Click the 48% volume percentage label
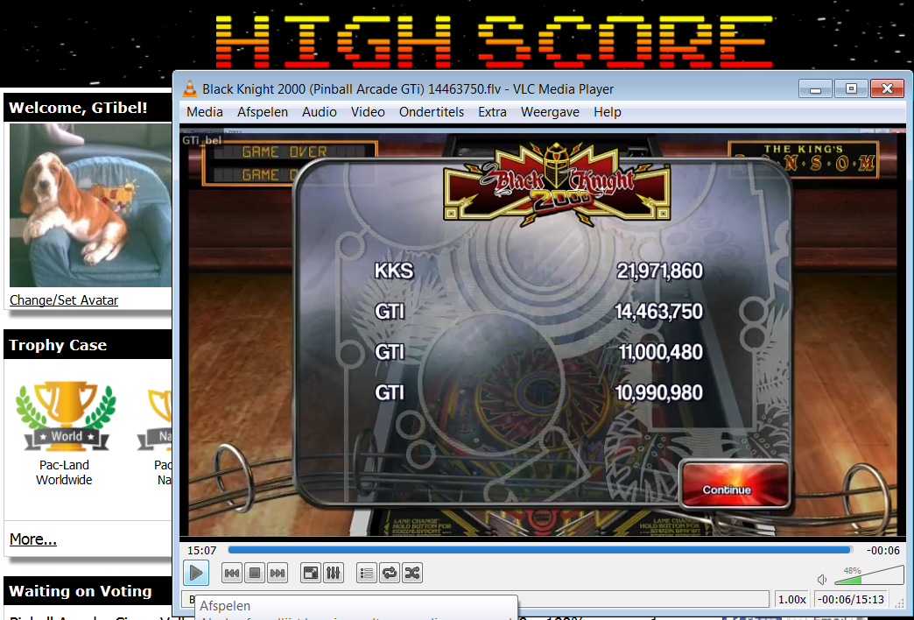Image resolution: width=914 pixels, height=620 pixels. (852, 570)
